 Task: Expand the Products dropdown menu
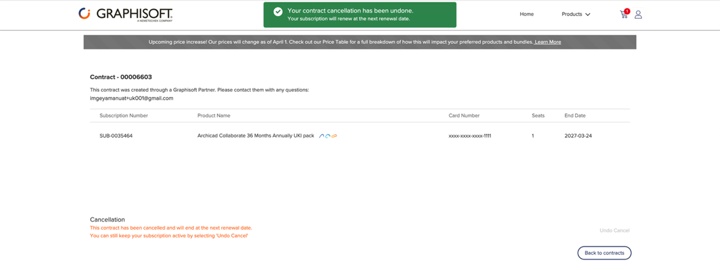[x=576, y=14]
